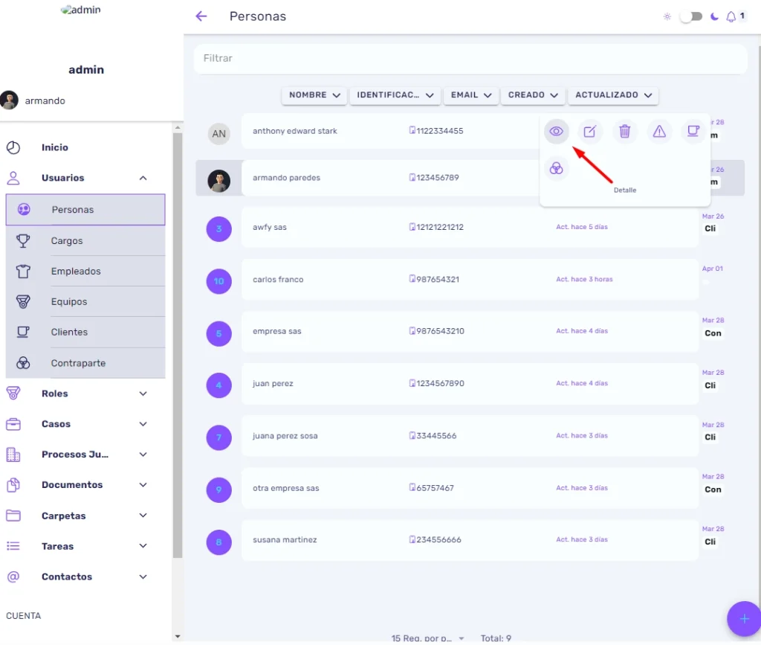Click the ID number "1122334455"
The width and height of the screenshot is (761, 645).
440,131
